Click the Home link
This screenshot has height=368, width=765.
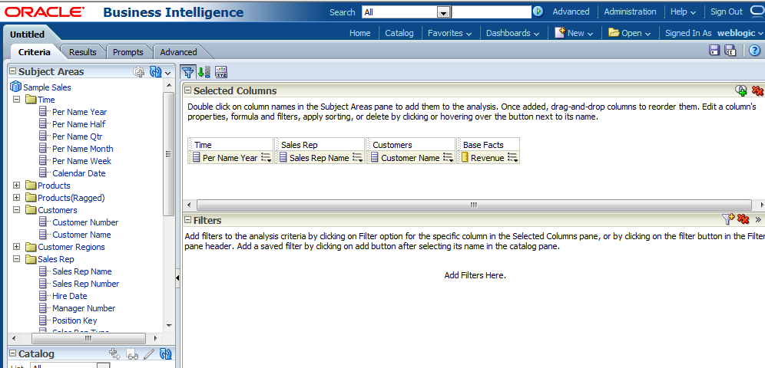tap(360, 33)
